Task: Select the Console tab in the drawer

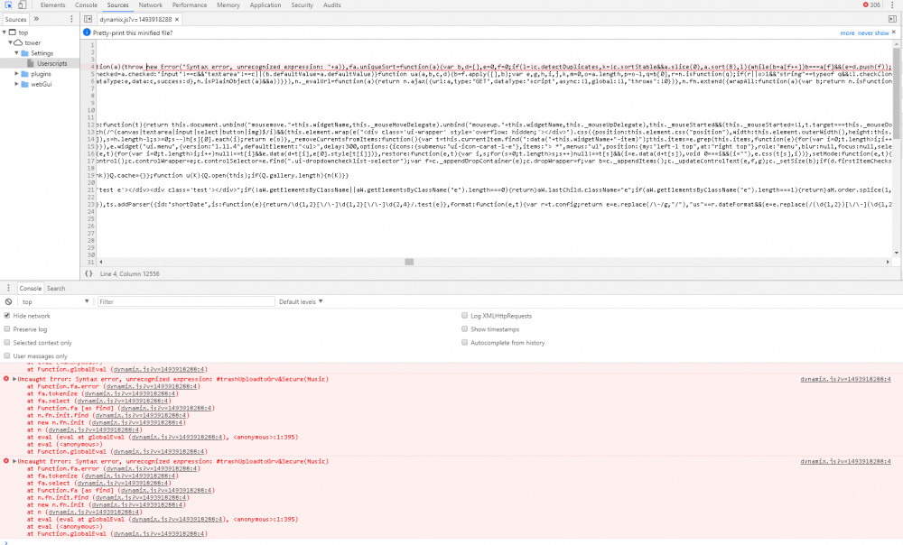Action: (x=31, y=289)
